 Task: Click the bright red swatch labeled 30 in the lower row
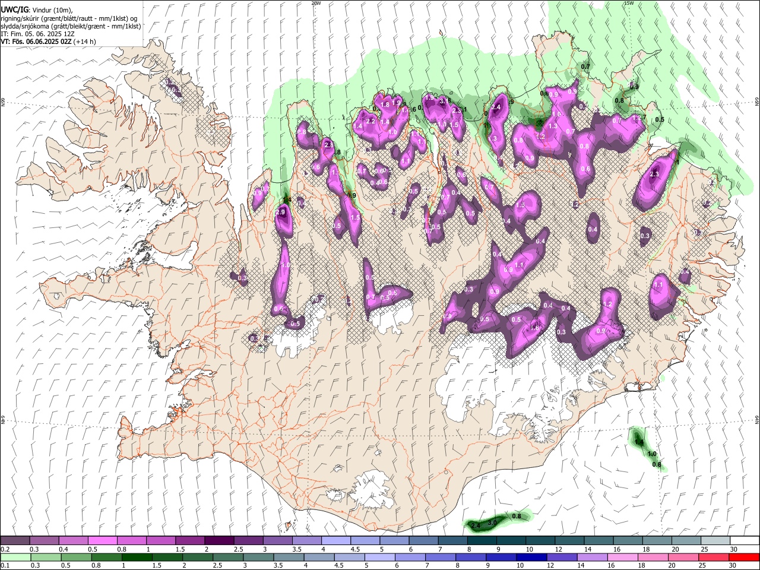click(x=743, y=557)
